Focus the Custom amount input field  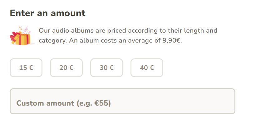point(122,101)
